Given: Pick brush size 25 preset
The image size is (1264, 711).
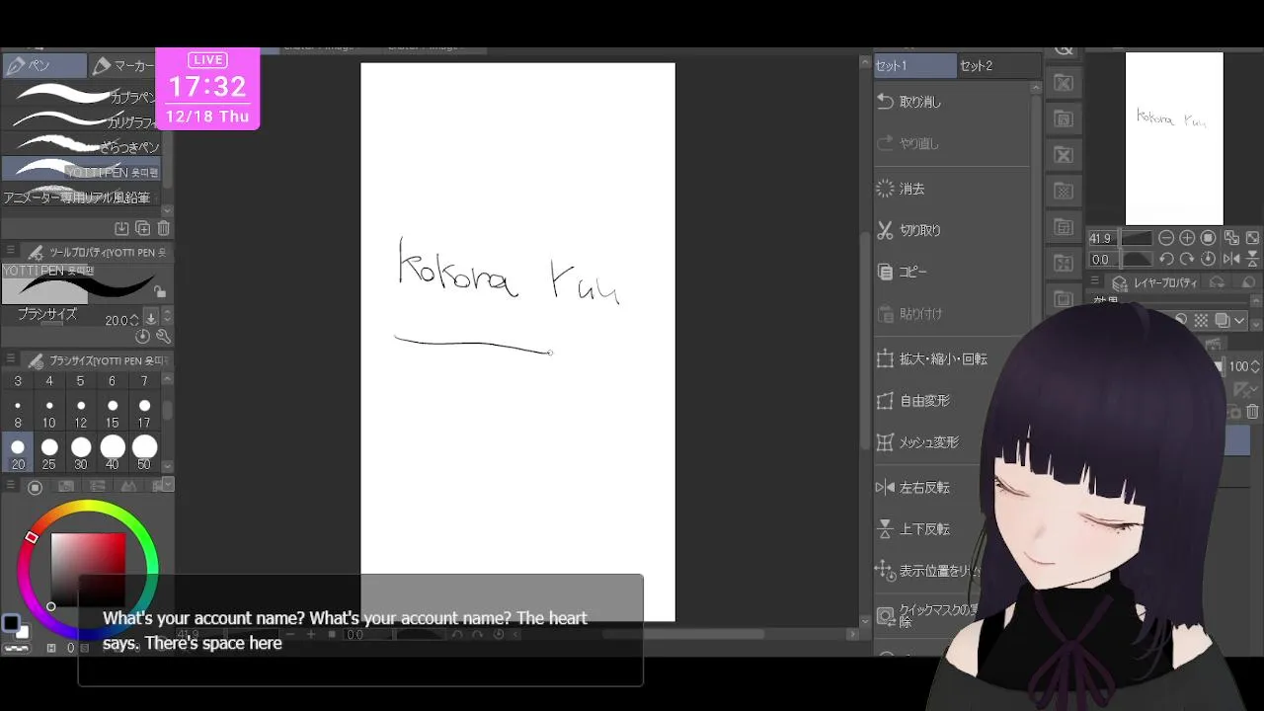Looking at the screenshot, I should (x=49, y=453).
